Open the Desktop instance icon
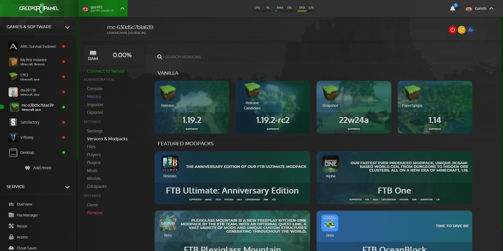The image size is (503, 251). tap(13, 153)
